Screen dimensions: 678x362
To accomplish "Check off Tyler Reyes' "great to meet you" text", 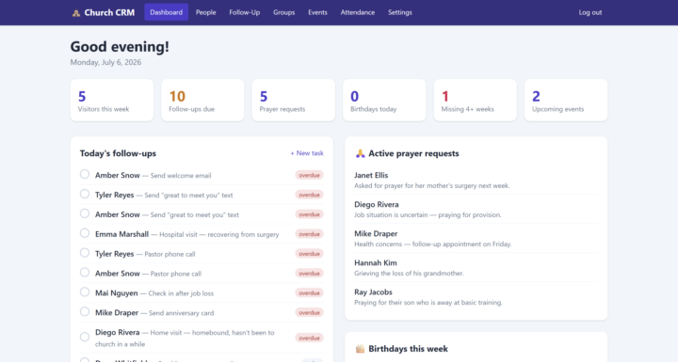I will (85, 194).
